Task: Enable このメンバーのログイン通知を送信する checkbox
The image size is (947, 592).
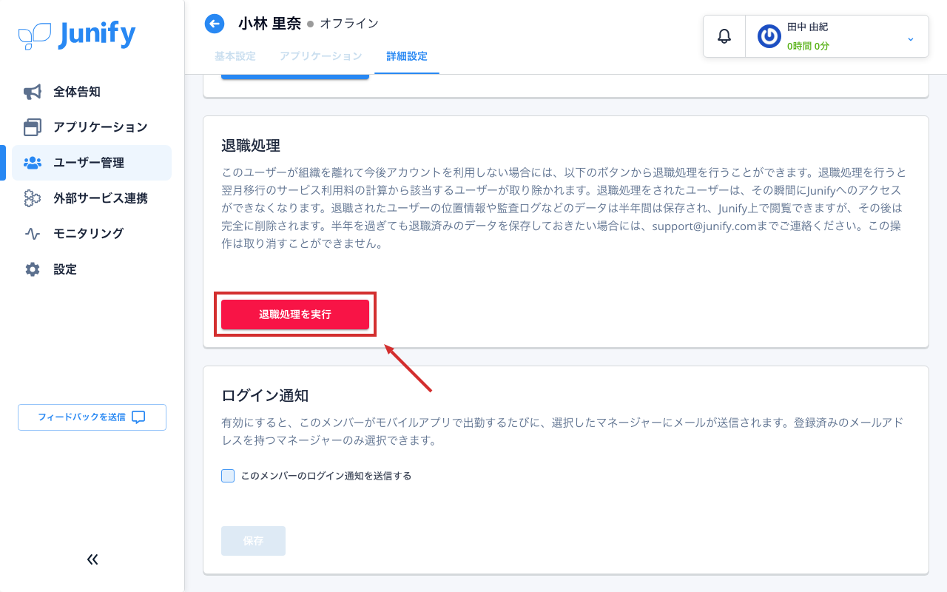Action: pyautogui.click(x=228, y=476)
